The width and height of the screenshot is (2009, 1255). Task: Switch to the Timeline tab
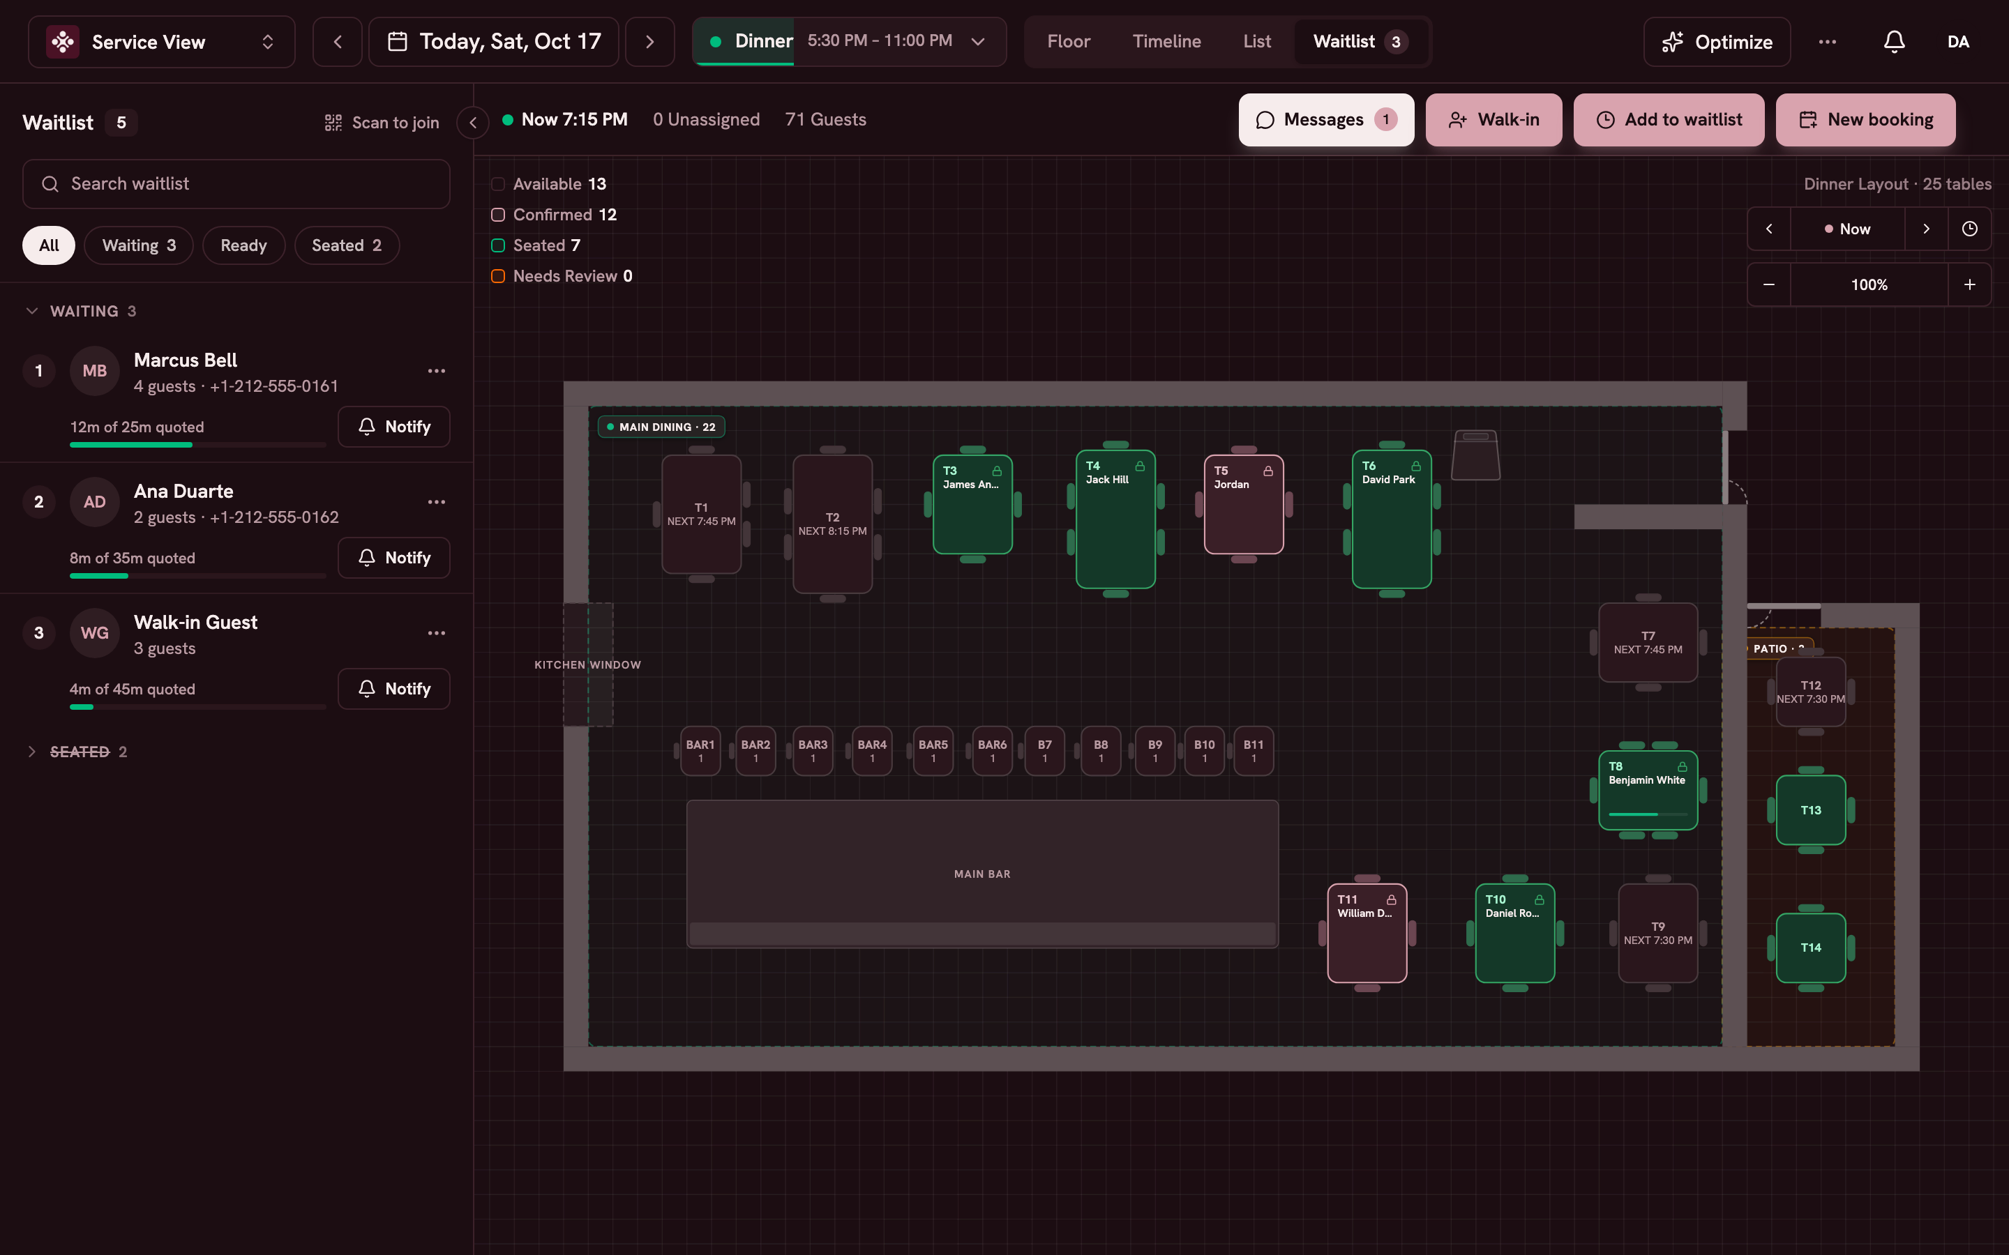click(1166, 42)
